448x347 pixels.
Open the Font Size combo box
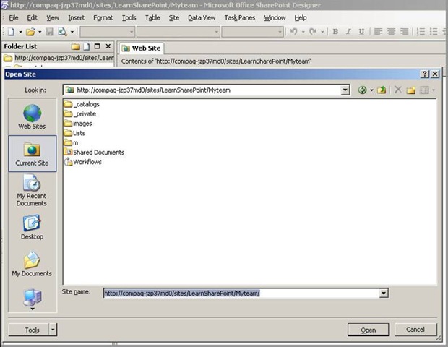point(253,32)
